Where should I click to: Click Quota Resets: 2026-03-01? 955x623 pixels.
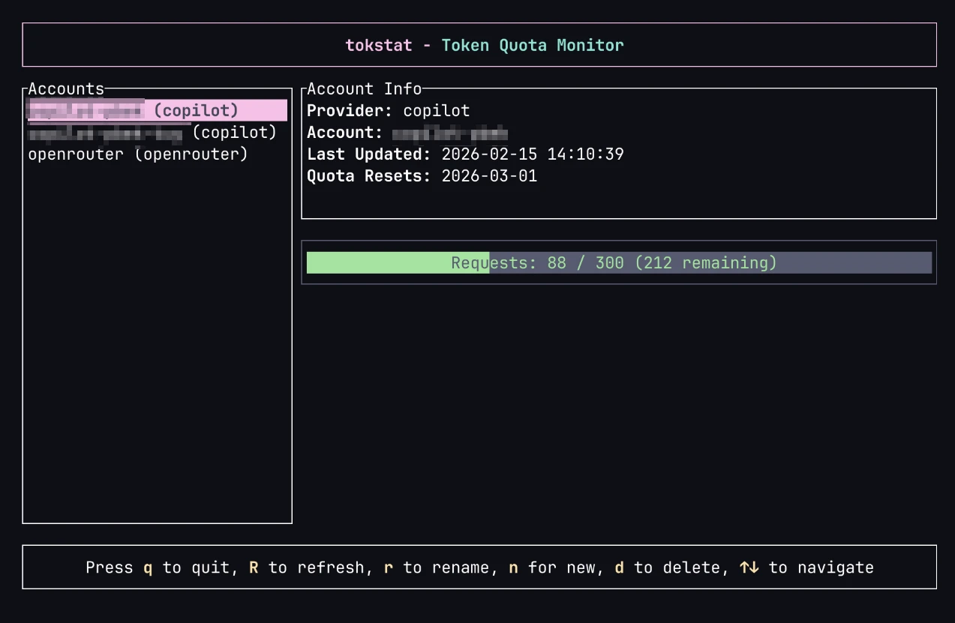pos(422,176)
